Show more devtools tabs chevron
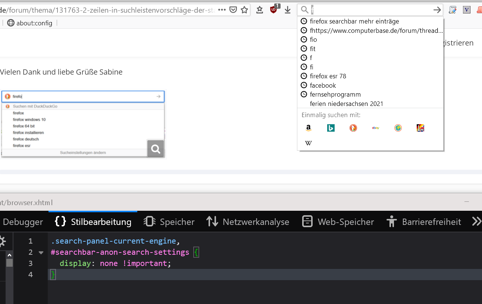The height and width of the screenshot is (304, 482). tap(476, 222)
